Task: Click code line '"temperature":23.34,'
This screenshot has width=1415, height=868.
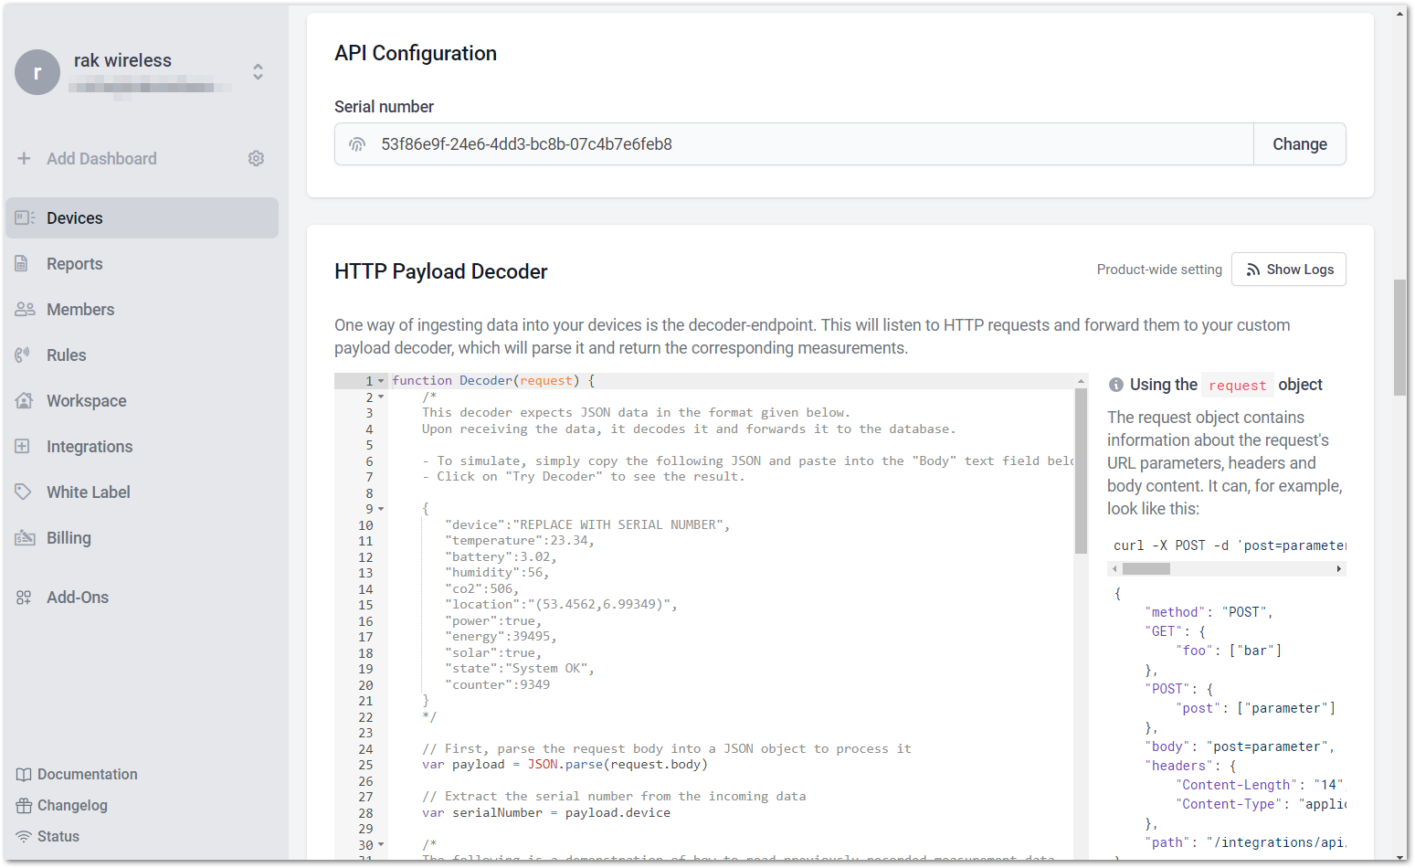Action: pyautogui.click(x=520, y=541)
